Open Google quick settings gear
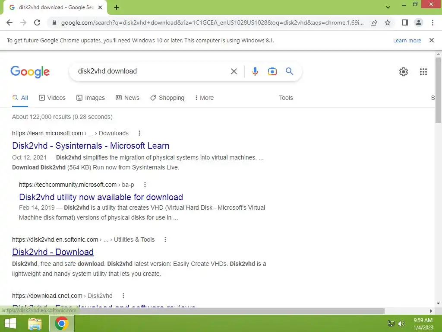Viewport: 442px width, 332px height. (404, 72)
